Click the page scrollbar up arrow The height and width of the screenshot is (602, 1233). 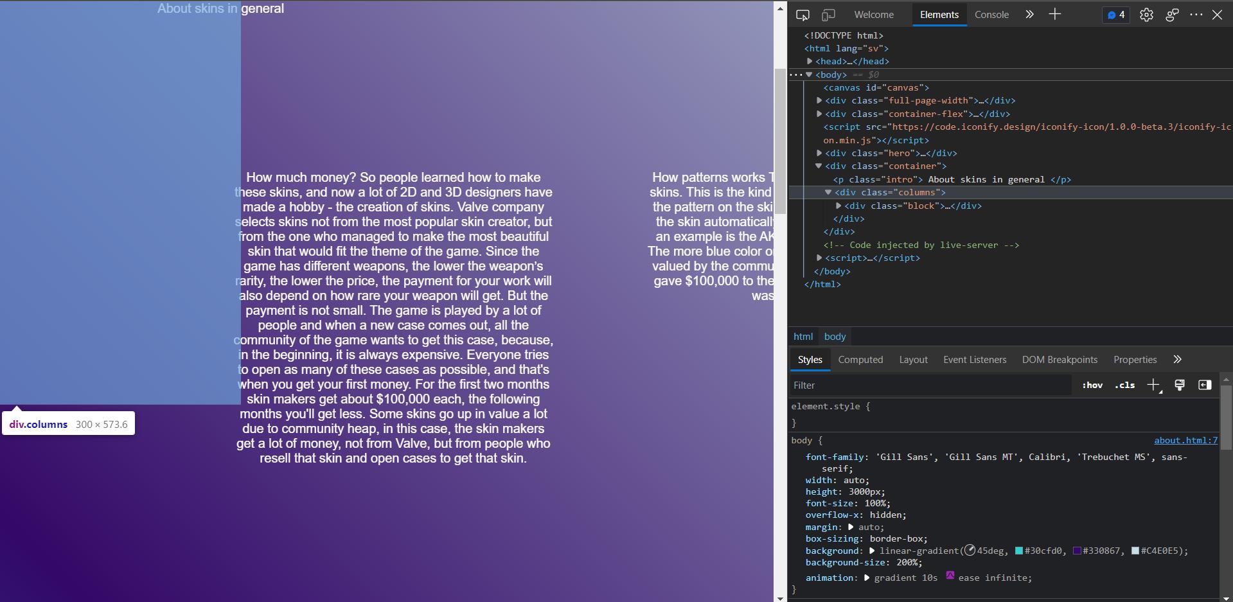pyautogui.click(x=781, y=8)
